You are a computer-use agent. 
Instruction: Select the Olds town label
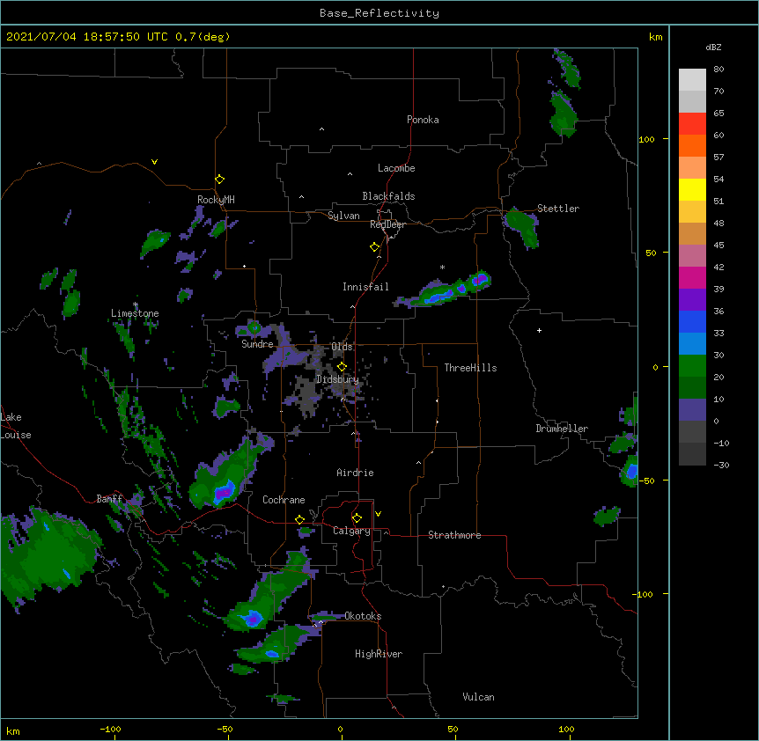pyautogui.click(x=342, y=347)
